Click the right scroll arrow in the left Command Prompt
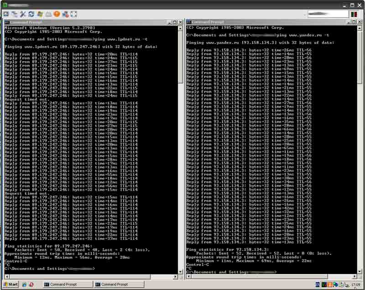Viewport: 365px width, 290px height. point(176,277)
